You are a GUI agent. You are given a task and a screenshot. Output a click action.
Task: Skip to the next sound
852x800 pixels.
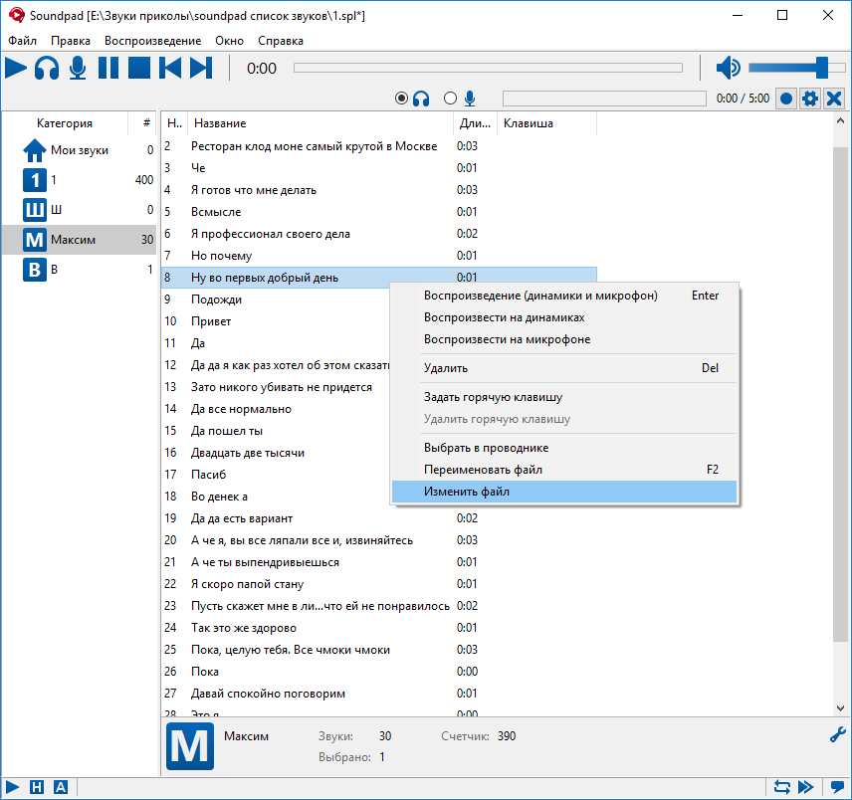[x=201, y=69]
